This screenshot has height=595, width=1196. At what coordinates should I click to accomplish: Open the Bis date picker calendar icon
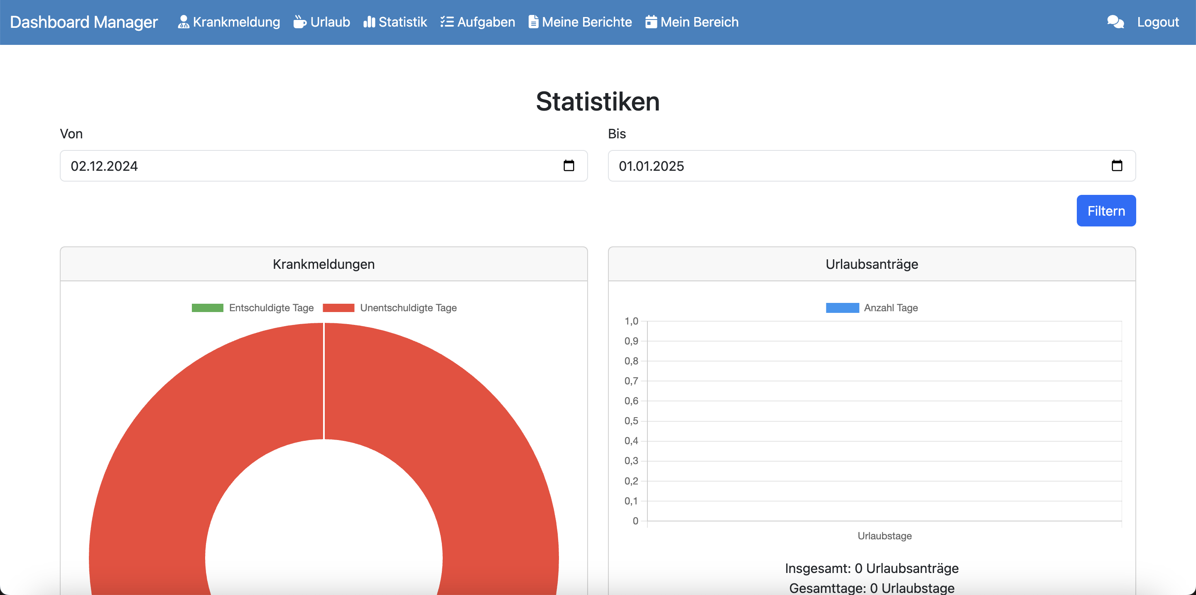1117,166
